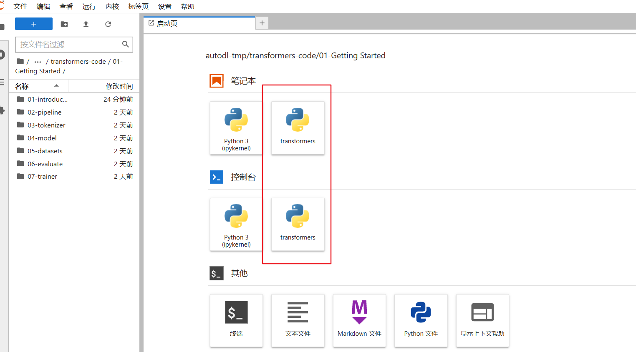Open the 文件 menu
Viewport: 636px width, 352px height.
[x=20, y=6]
